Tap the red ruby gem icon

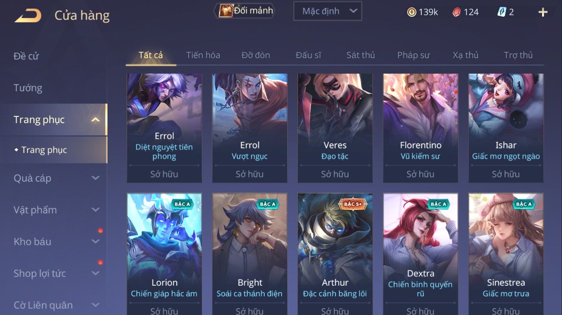pyautogui.click(x=456, y=12)
